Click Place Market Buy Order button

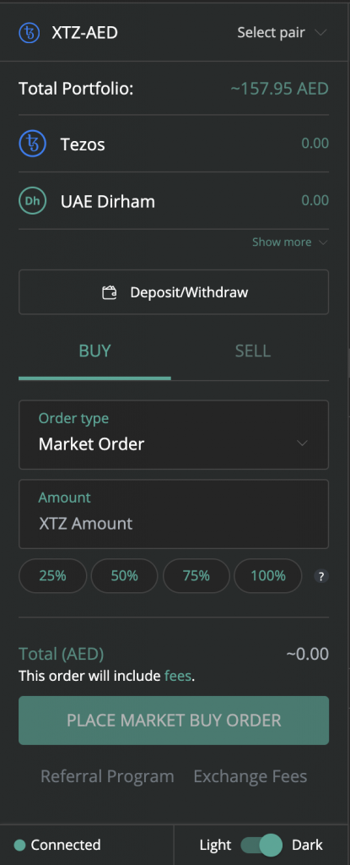(x=174, y=721)
